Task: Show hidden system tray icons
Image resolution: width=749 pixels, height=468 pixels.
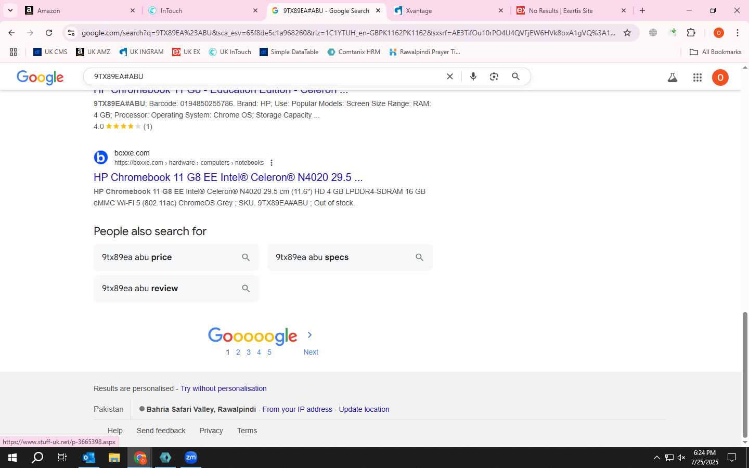Action: point(656,458)
